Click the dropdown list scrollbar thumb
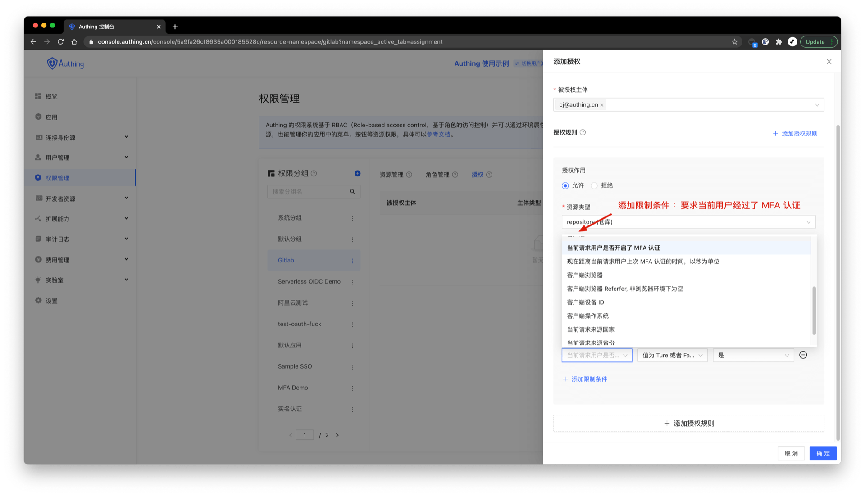This screenshot has width=865, height=496. (x=814, y=311)
